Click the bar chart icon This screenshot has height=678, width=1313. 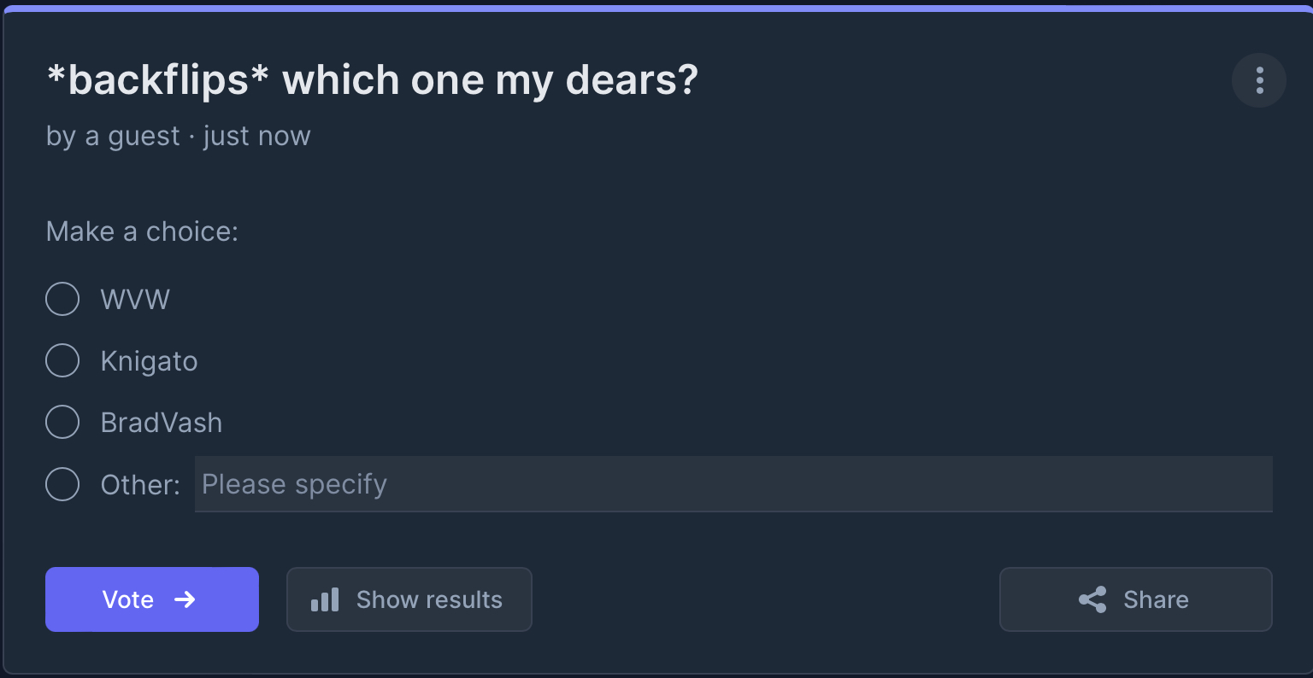click(325, 599)
